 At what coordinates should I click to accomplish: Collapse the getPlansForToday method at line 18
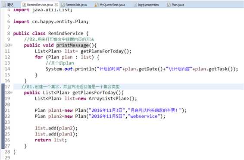(x=12, y=93)
